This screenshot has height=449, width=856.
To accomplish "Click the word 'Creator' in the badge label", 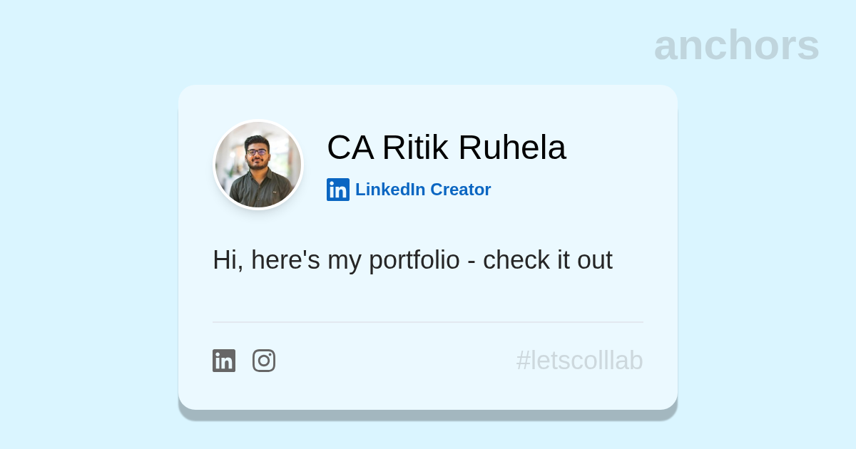I will coord(460,190).
